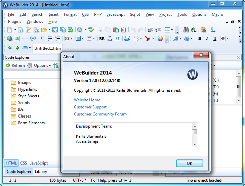Open the recent files dropdown arrow
The image size is (245, 186).
tap(49, 30)
